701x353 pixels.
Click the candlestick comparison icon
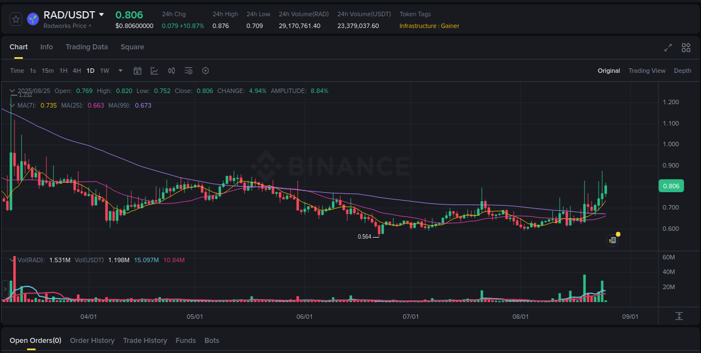172,71
